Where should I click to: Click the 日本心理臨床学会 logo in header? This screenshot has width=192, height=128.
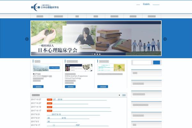(x=45, y=7)
